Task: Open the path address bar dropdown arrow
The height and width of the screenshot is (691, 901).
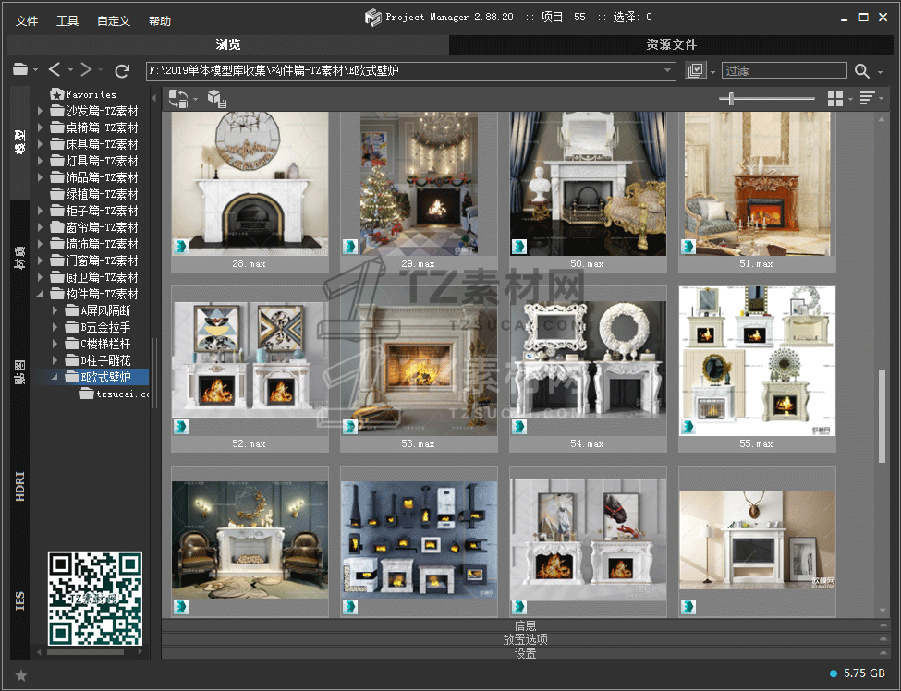Action: (x=668, y=71)
